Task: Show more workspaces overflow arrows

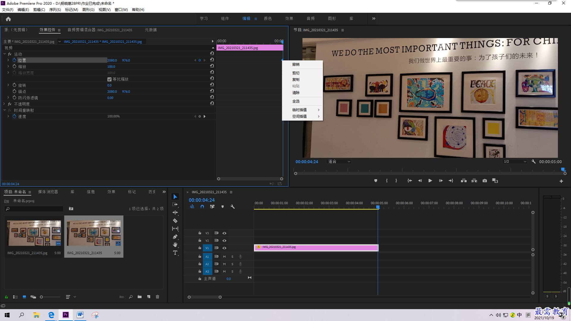Action: (374, 18)
